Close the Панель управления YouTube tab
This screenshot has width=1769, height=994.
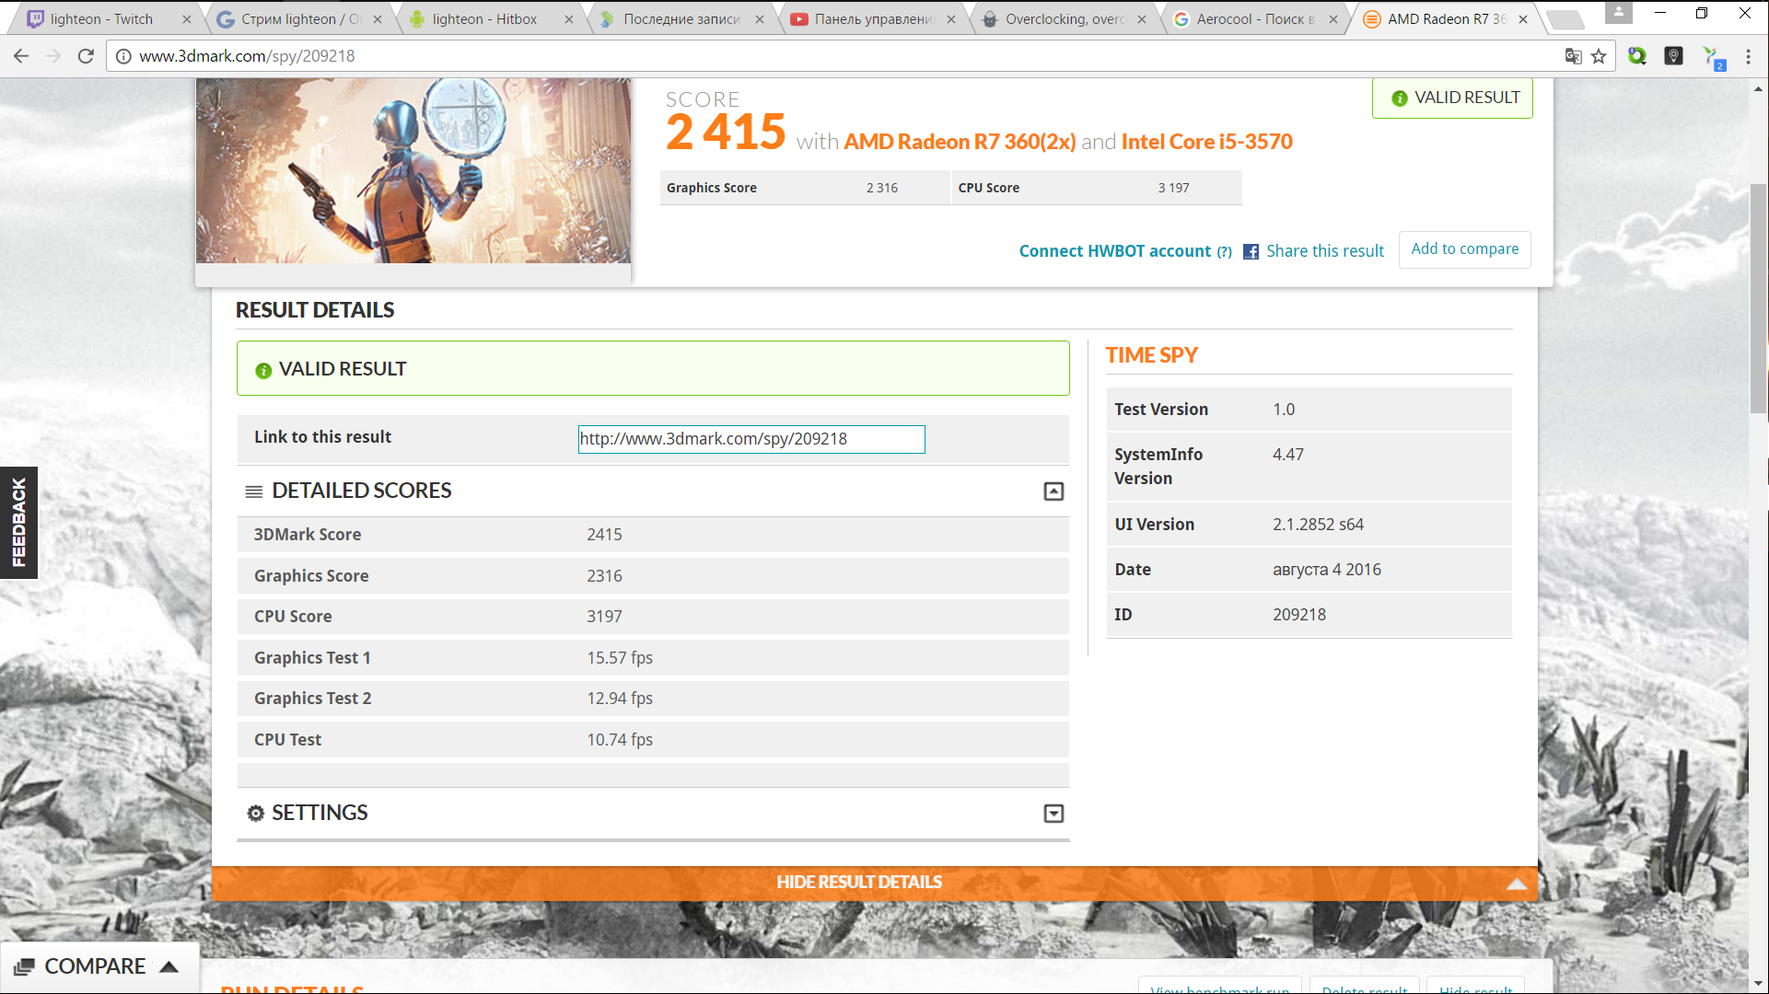(951, 19)
